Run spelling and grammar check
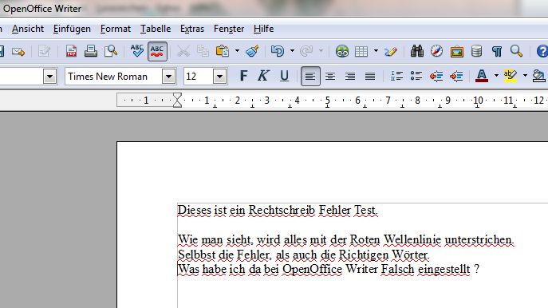This screenshot has height=308, width=548. tap(136, 51)
